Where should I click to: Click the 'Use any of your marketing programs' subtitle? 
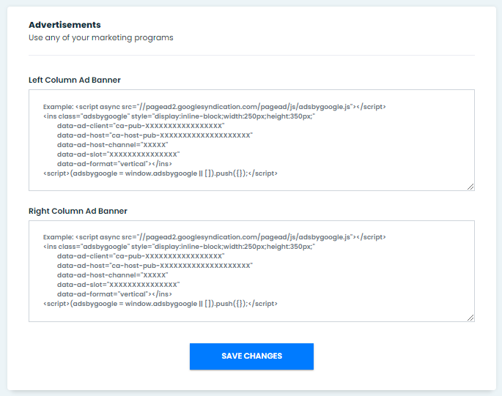click(101, 37)
